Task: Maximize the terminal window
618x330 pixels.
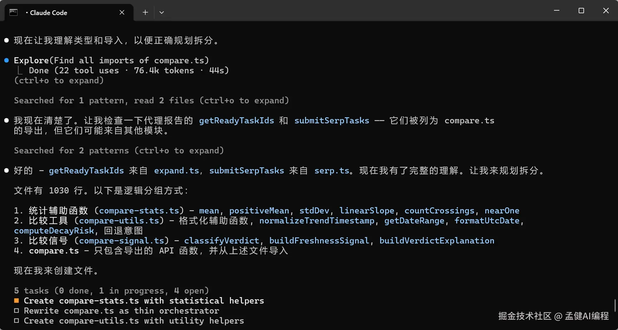Action: tap(581, 11)
